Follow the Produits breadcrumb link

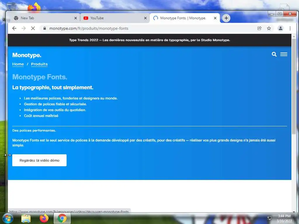coord(39,64)
